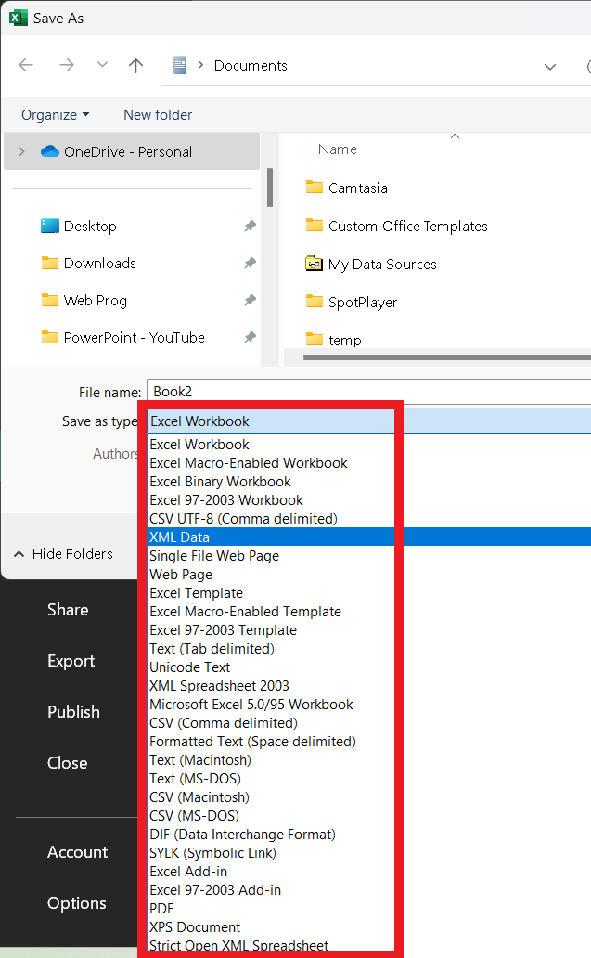The image size is (591, 958).
Task: Expand OneDrive - Personal tree node
Action: tap(22, 151)
